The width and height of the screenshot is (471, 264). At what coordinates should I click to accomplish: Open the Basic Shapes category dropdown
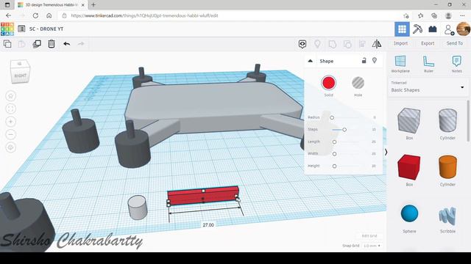click(428, 87)
